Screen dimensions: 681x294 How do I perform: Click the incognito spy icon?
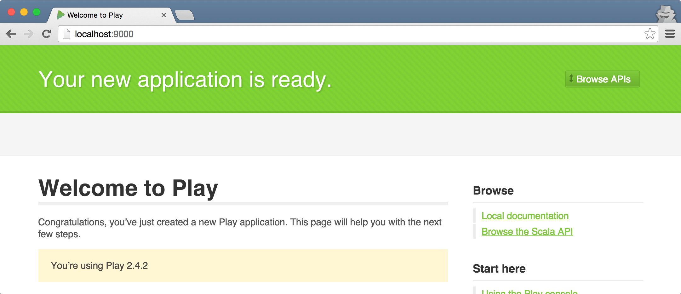(x=666, y=14)
